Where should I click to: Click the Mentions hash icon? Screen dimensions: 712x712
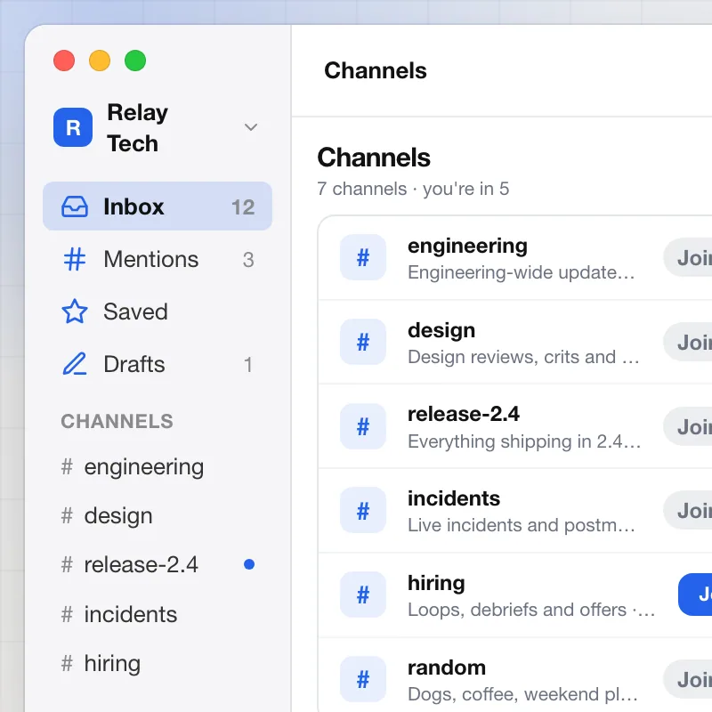pos(75,259)
